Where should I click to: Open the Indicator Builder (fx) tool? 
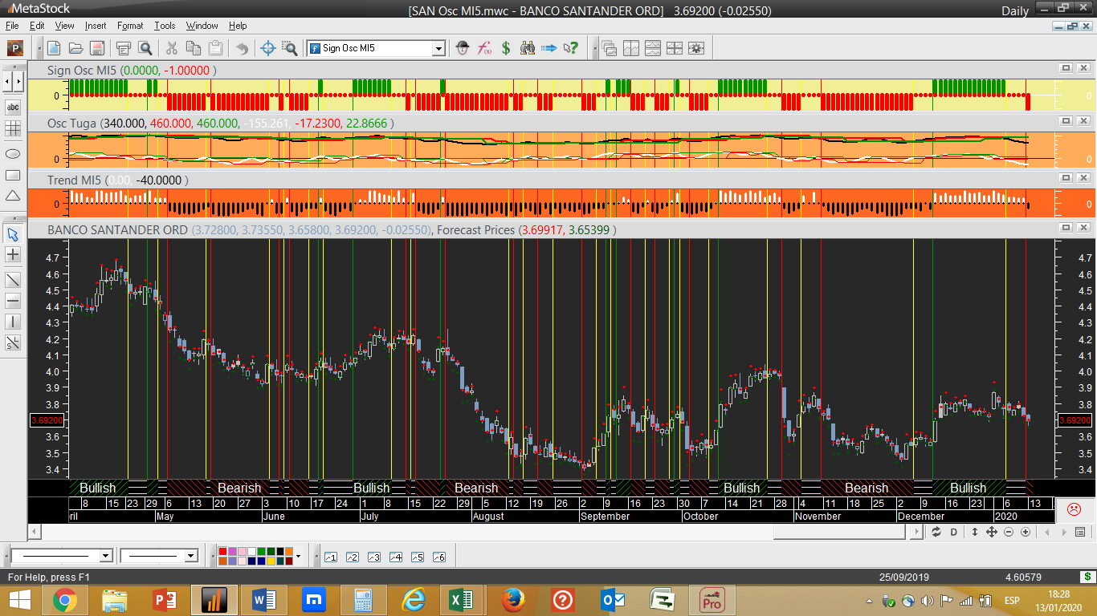click(484, 48)
